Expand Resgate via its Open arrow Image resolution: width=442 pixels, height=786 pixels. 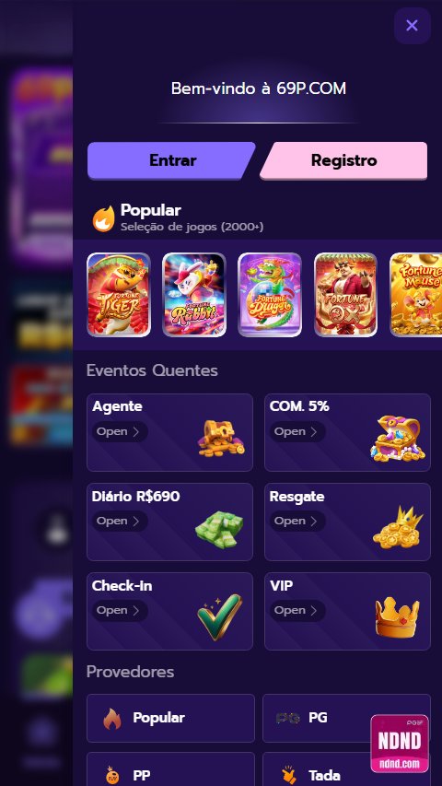tap(297, 521)
